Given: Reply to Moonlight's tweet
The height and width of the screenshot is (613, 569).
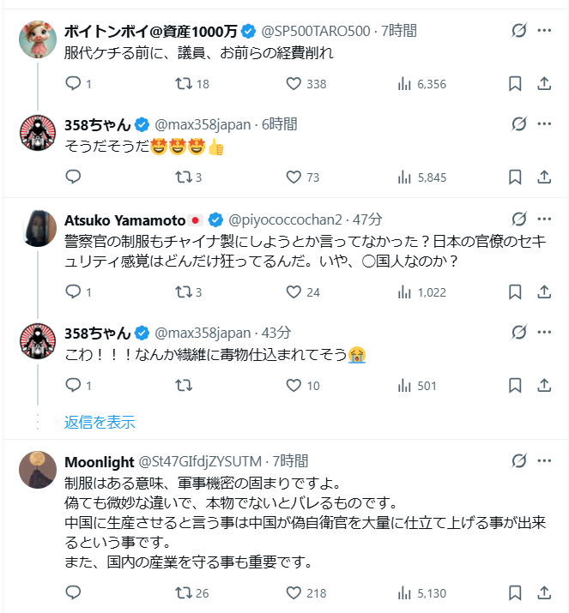Looking at the screenshot, I should point(73,592).
